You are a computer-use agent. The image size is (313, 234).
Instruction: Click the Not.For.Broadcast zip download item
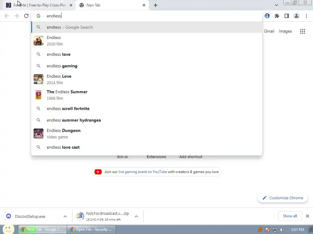(107, 216)
